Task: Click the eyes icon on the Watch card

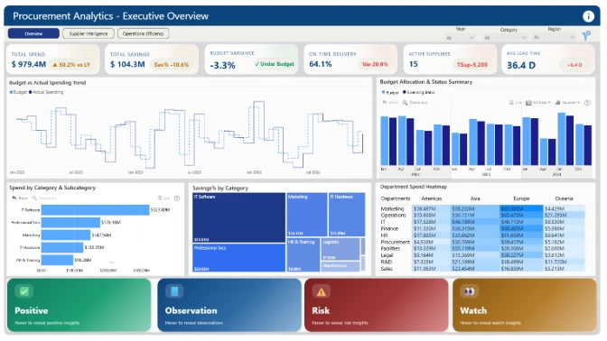Action: (469, 291)
